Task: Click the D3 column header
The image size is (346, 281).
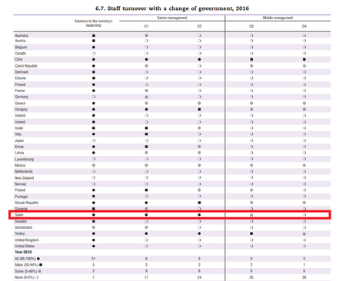Action: [x=251, y=26]
